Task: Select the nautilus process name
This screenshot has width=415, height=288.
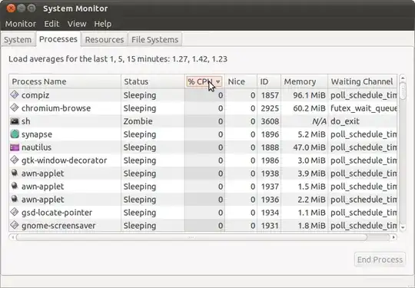Action: tap(37, 147)
